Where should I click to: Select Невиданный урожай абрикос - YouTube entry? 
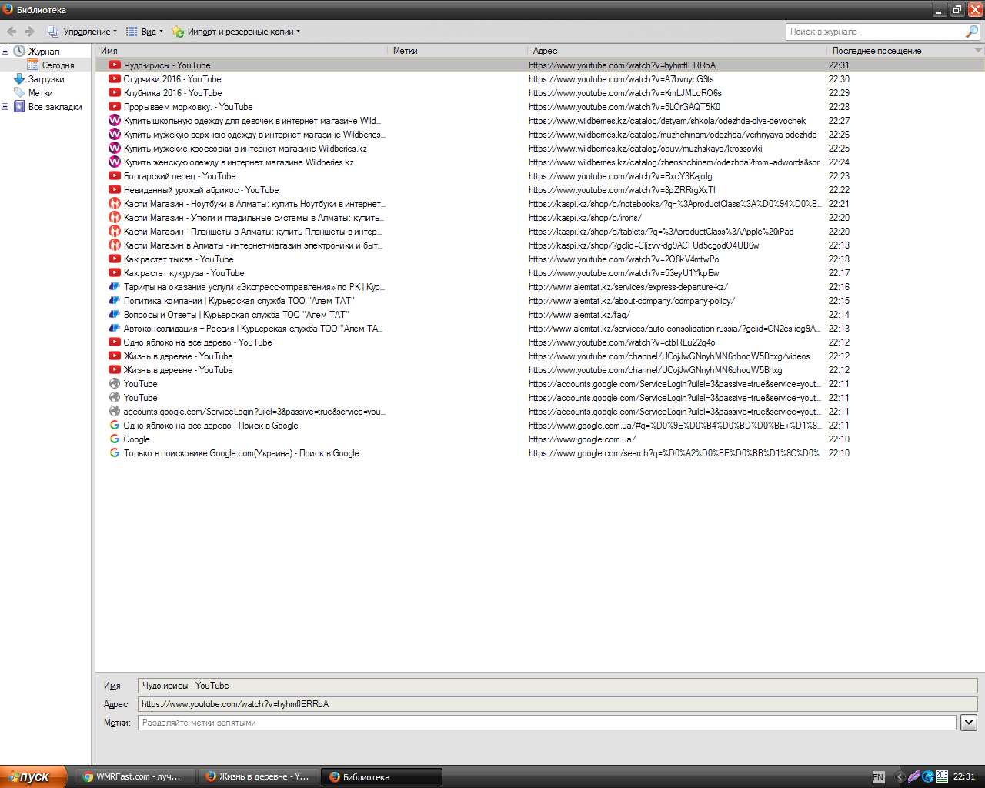(x=540, y=190)
